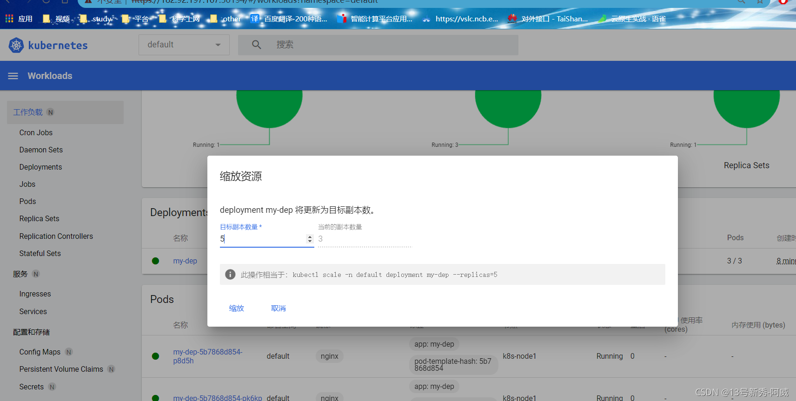The height and width of the screenshot is (401, 796).
Task: Click the Replica Sets chart label
Action: point(746,165)
